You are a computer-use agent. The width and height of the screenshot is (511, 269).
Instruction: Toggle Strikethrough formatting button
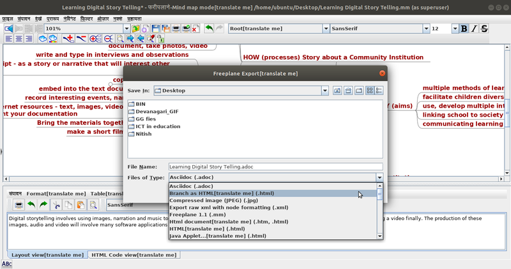[484, 29]
